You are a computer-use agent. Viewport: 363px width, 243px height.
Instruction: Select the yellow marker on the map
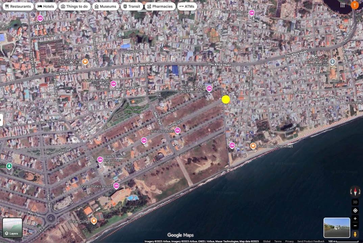tap(225, 100)
